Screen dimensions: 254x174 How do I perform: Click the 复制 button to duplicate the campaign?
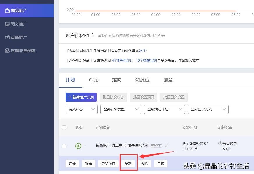click(128, 164)
